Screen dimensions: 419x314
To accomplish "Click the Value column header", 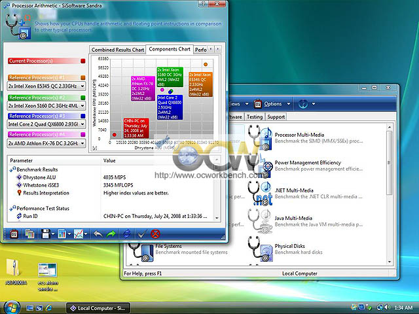I will pos(158,160).
